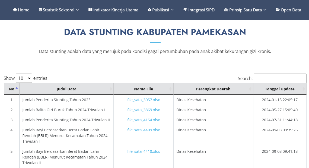This screenshot has height=168, width=309.
Task: Click the Statistik Sektoral database icon
Action: (x=40, y=10)
